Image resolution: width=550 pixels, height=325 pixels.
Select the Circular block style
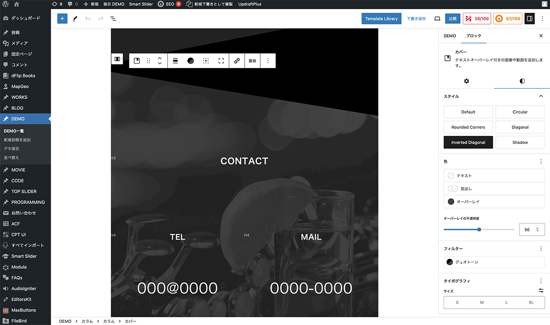coord(520,112)
